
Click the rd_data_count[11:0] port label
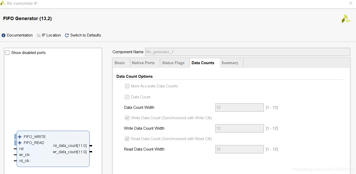(70, 146)
